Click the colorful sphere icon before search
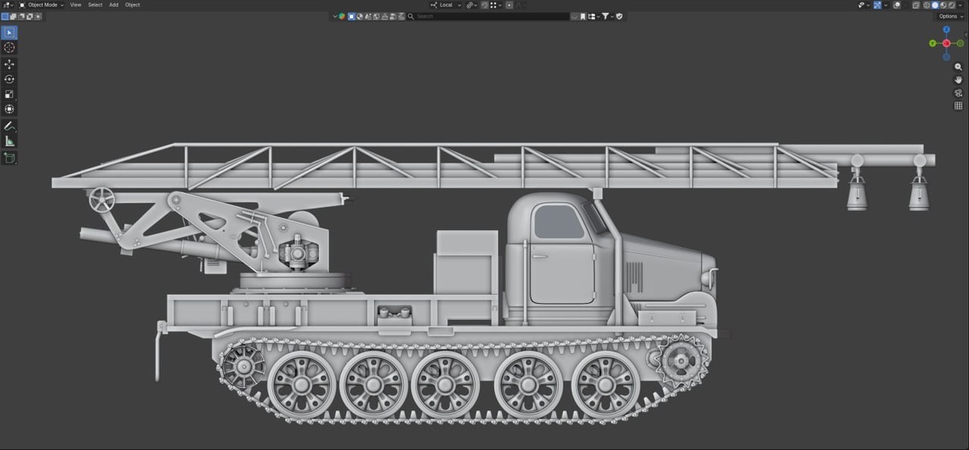This screenshot has height=450, width=969. tap(342, 16)
